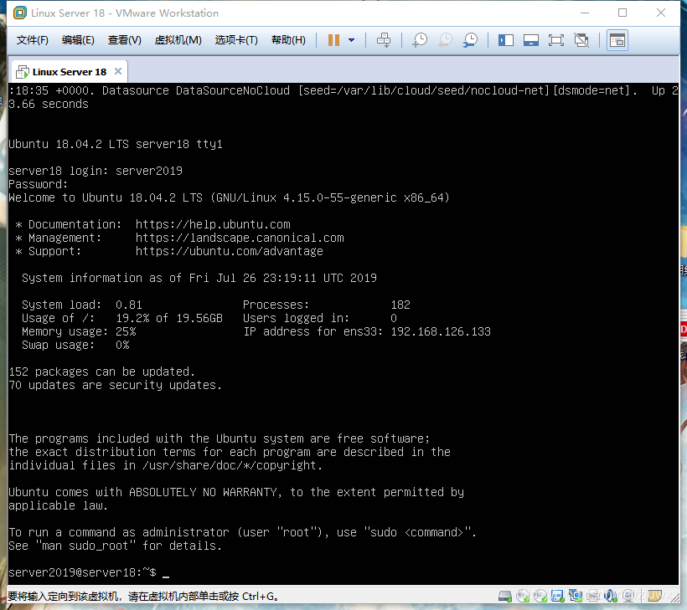The height and width of the screenshot is (610, 687).
Task: Revert to the previous snapshot
Action: coord(445,40)
